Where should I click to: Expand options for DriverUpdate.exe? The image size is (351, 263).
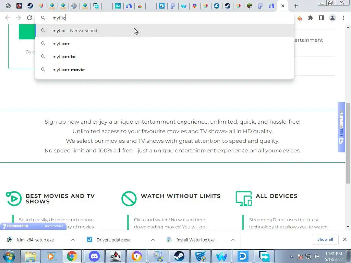[153, 240]
